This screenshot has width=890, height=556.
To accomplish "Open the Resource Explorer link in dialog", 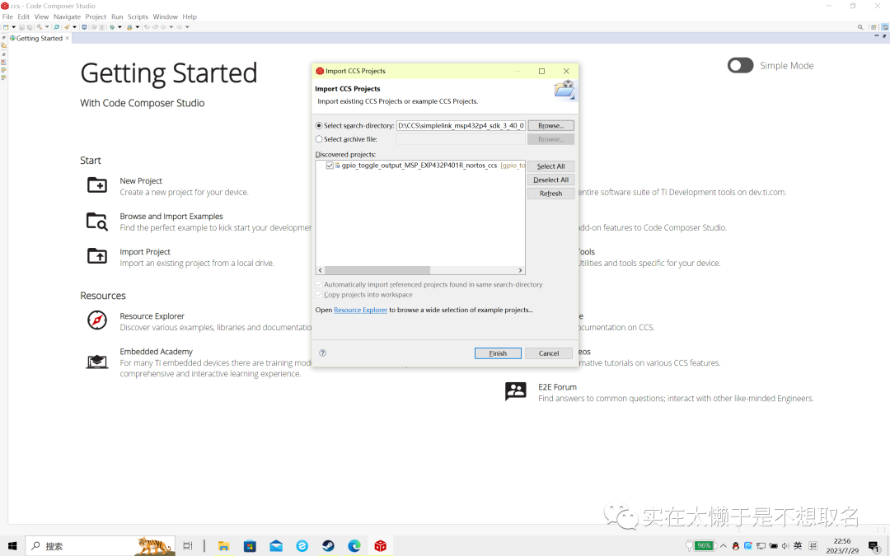I will 360,311.
